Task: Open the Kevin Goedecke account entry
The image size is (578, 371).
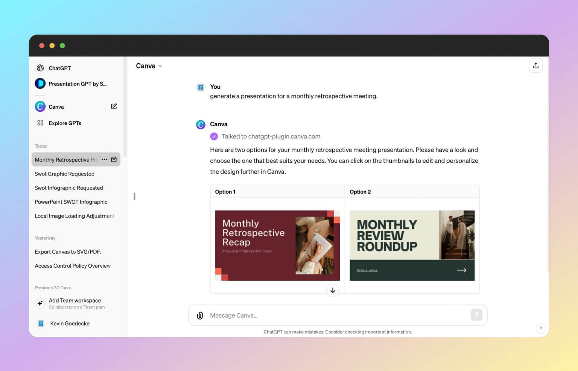Action: coord(69,323)
